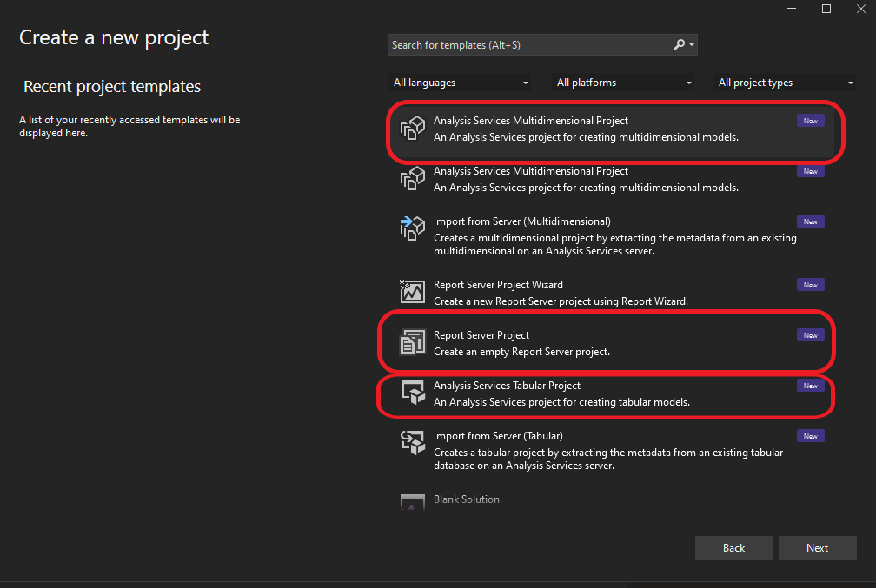Go to the next step with Next
Image resolution: width=876 pixels, height=588 pixels.
[817, 548]
